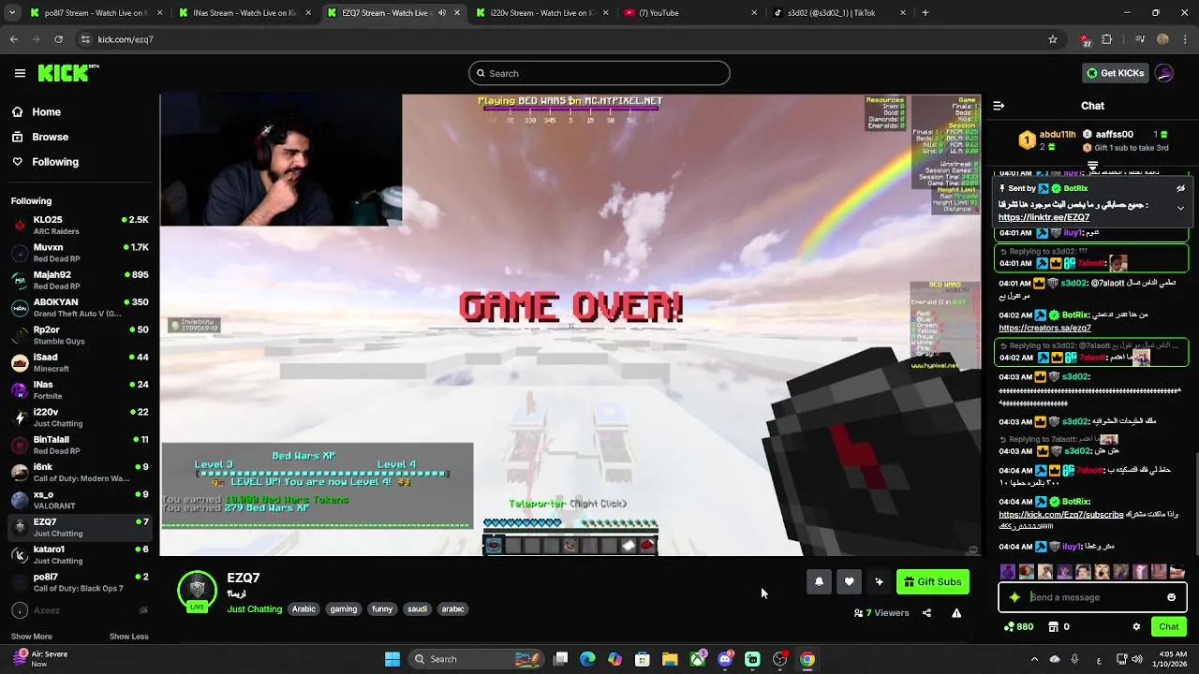Open Xbox app from the taskbar
1199x674 pixels.
pyautogui.click(x=698, y=659)
